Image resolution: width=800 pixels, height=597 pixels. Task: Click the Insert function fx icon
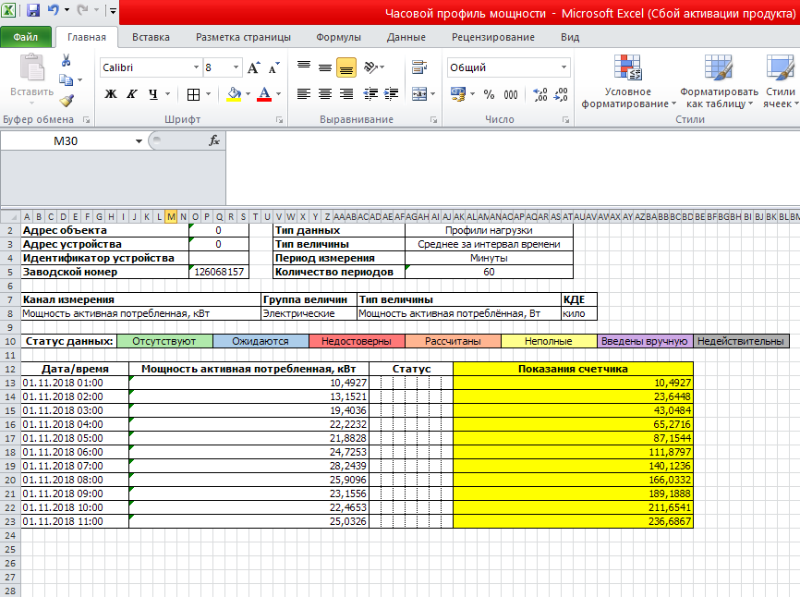[x=214, y=140]
